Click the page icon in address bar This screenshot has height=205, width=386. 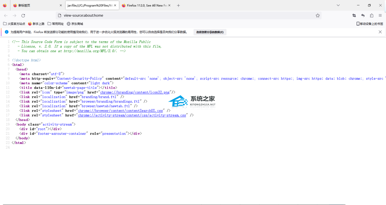coord(60,15)
